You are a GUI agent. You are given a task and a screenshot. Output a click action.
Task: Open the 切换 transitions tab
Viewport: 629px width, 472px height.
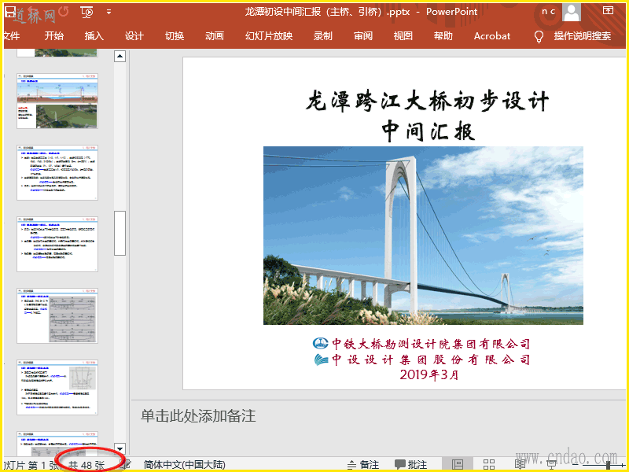click(175, 35)
